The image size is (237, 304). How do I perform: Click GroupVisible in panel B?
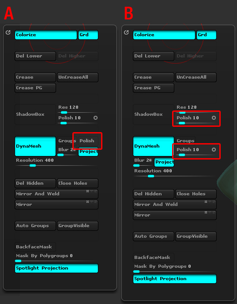[196, 236]
